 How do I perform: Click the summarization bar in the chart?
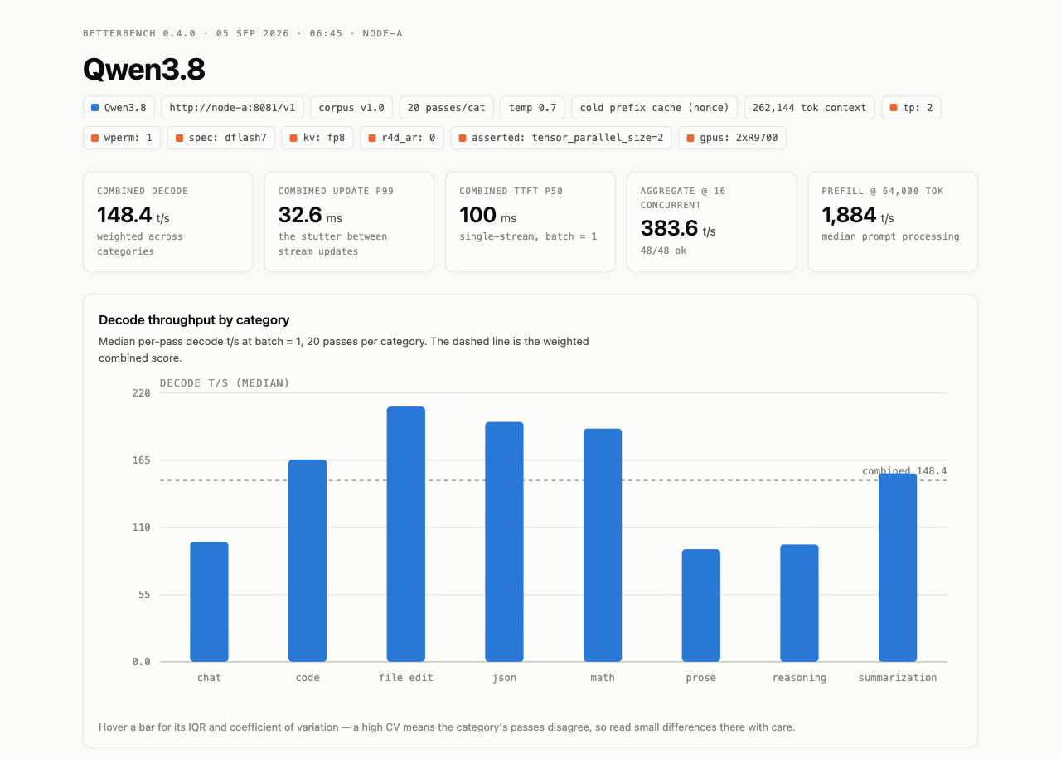coord(898,567)
